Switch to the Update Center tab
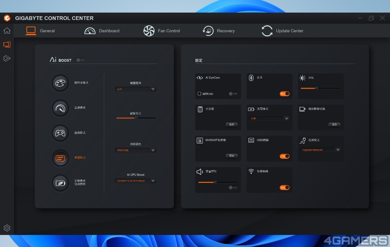Screen dimensions: 390x247 click(282, 31)
